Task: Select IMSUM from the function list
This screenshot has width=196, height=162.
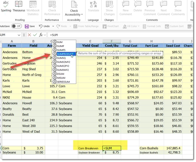Action: pos(64,78)
